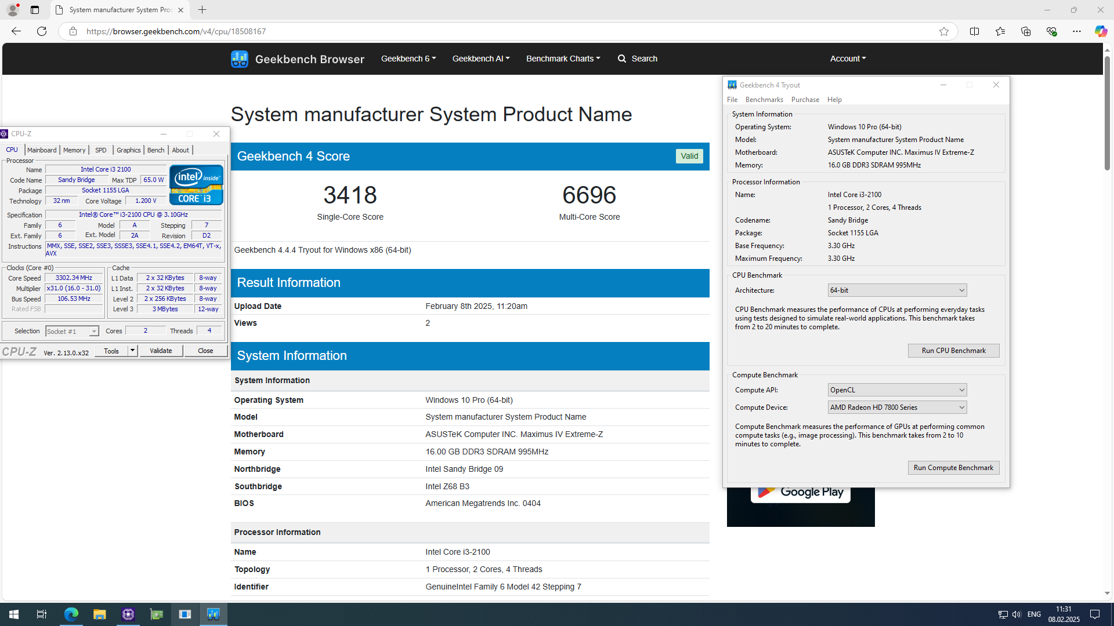Switch to CPU-Z taskbar icon
The width and height of the screenshot is (1114, 626).
click(x=128, y=614)
